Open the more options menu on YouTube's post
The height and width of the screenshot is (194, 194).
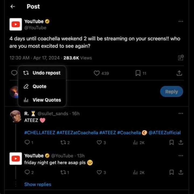[x=181, y=21]
